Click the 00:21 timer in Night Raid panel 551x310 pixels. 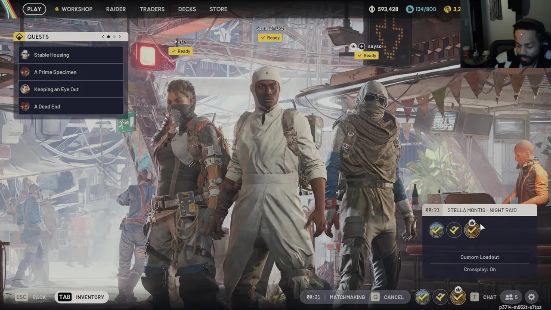[433, 210]
